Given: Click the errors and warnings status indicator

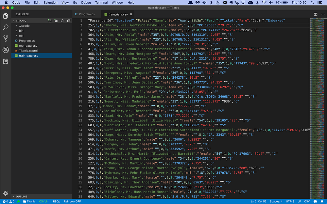Looking at the screenshot, I should click(x=9, y=201).
